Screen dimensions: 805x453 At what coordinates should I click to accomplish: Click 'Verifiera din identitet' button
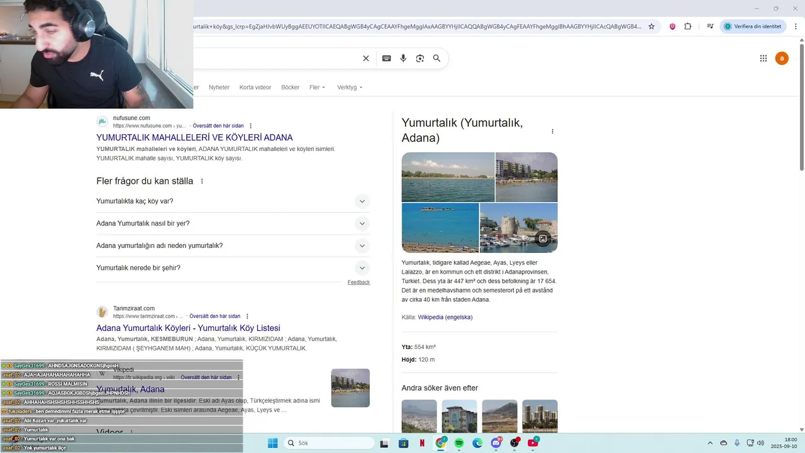753,26
